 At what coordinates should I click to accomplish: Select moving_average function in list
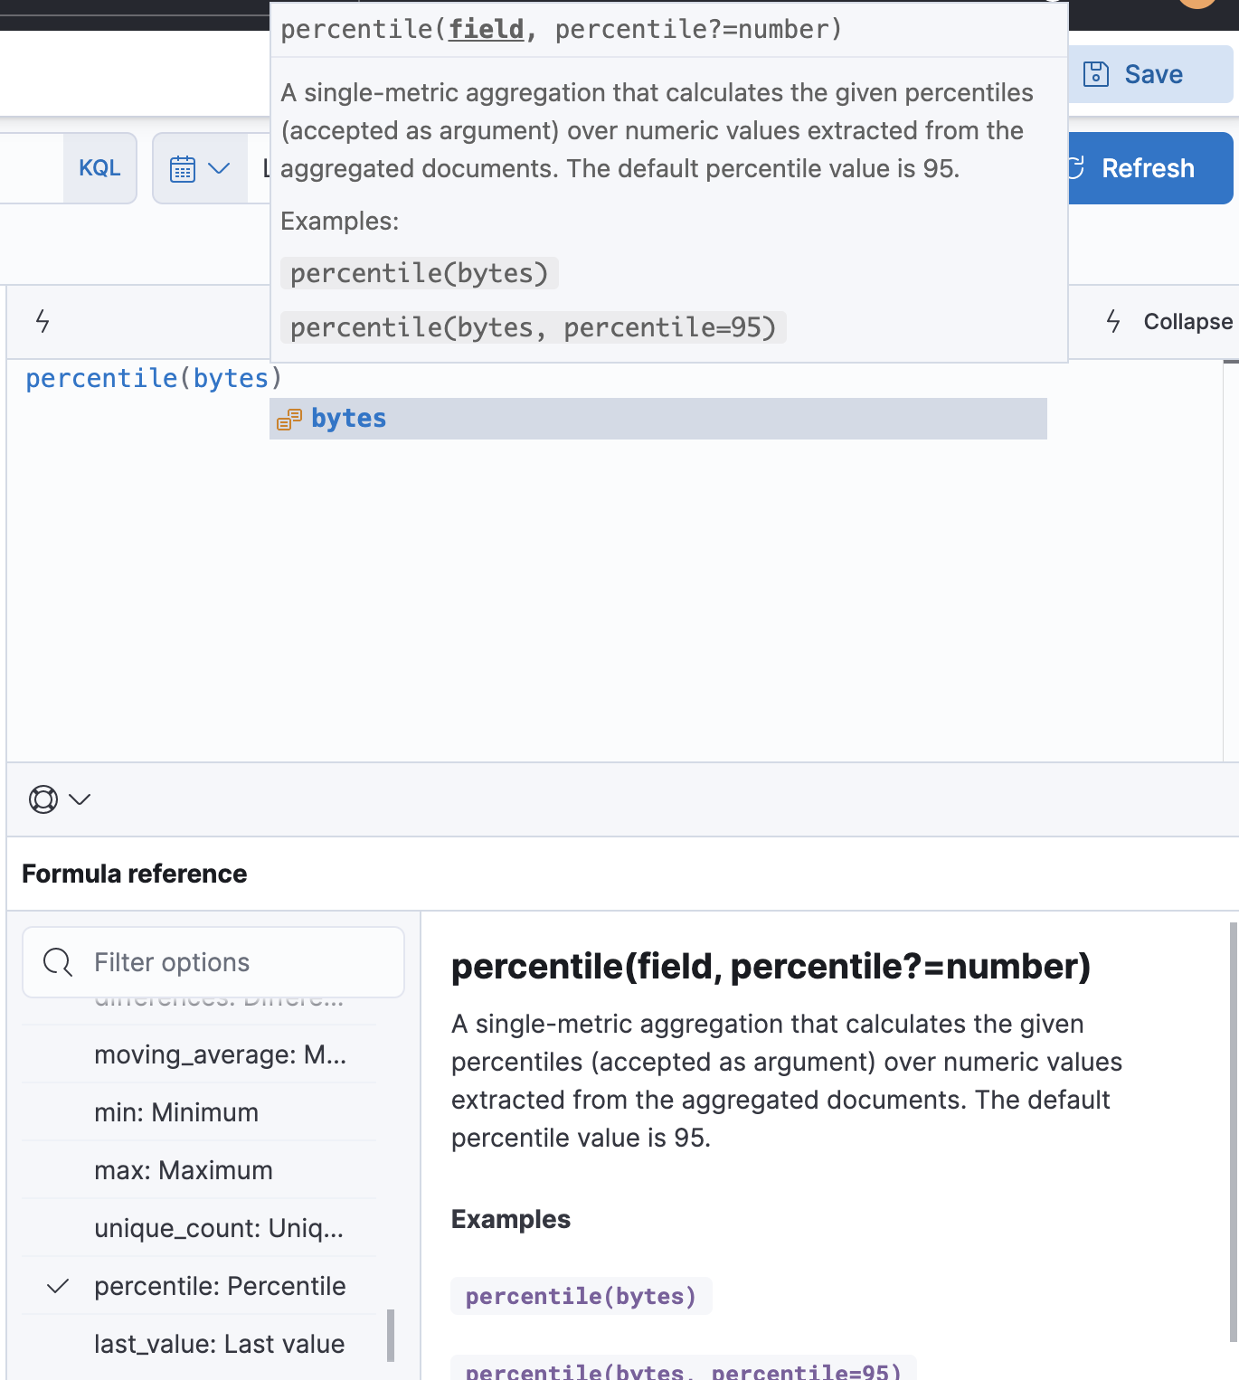point(220,1054)
